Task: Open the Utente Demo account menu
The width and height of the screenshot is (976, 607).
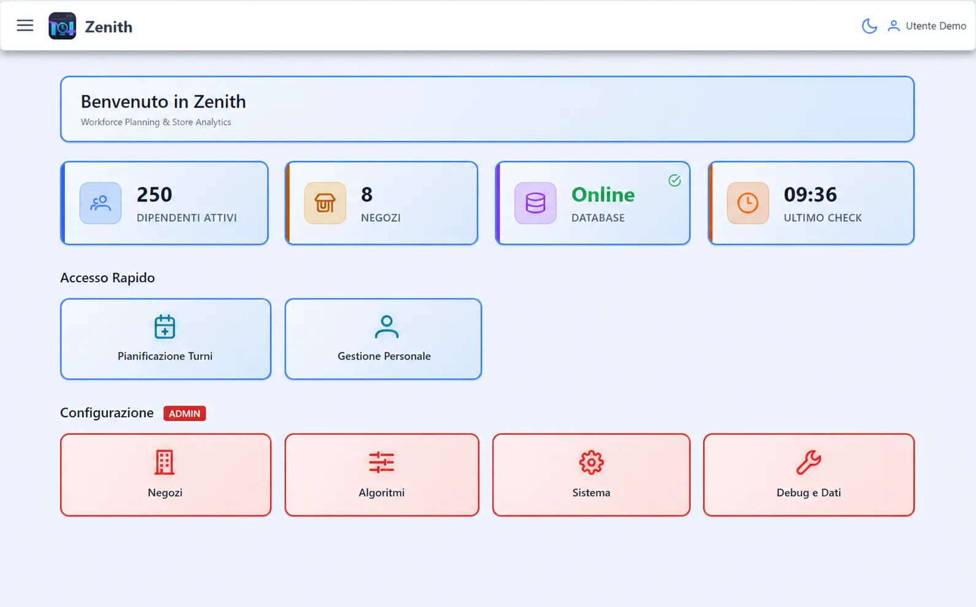Action: pyautogui.click(x=935, y=26)
